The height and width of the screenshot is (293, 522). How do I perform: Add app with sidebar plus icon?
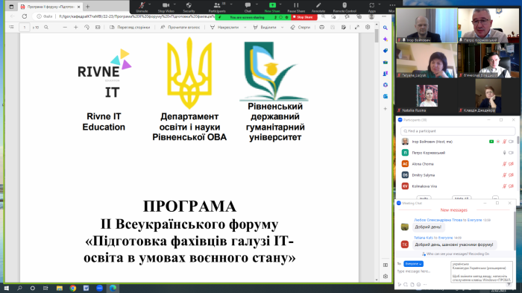tap(386, 109)
